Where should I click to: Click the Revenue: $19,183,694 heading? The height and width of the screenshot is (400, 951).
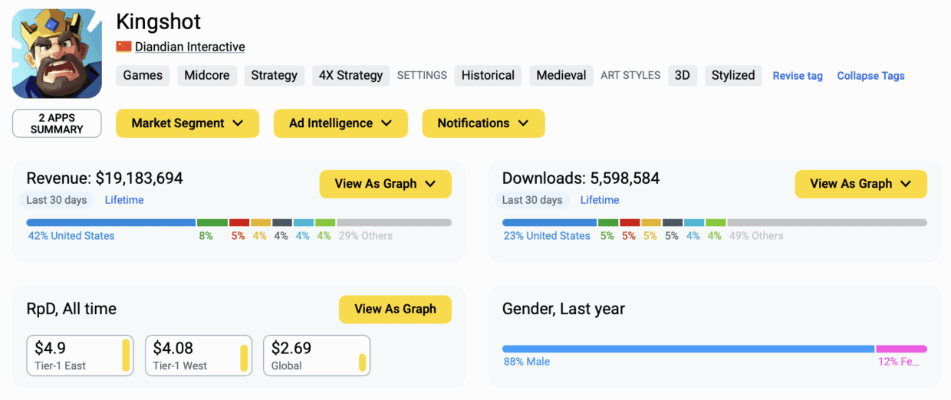(x=105, y=179)
